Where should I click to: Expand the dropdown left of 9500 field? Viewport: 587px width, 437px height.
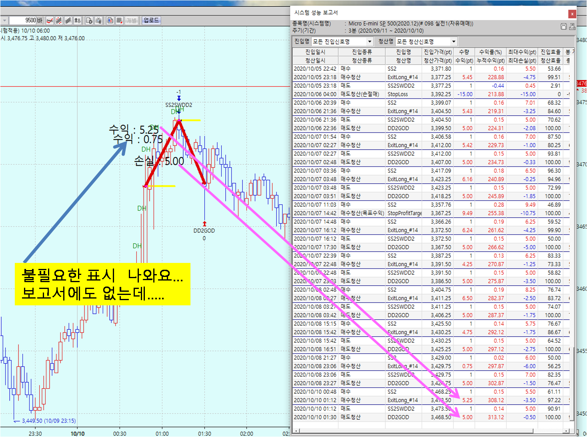[x=4, y=20]
